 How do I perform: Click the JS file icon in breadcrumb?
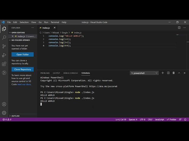[x=72, y=33]
